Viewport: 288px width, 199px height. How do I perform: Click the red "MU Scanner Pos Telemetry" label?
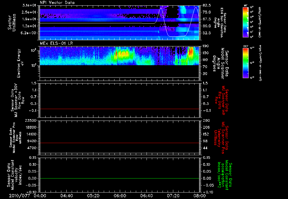coord(221,138)
